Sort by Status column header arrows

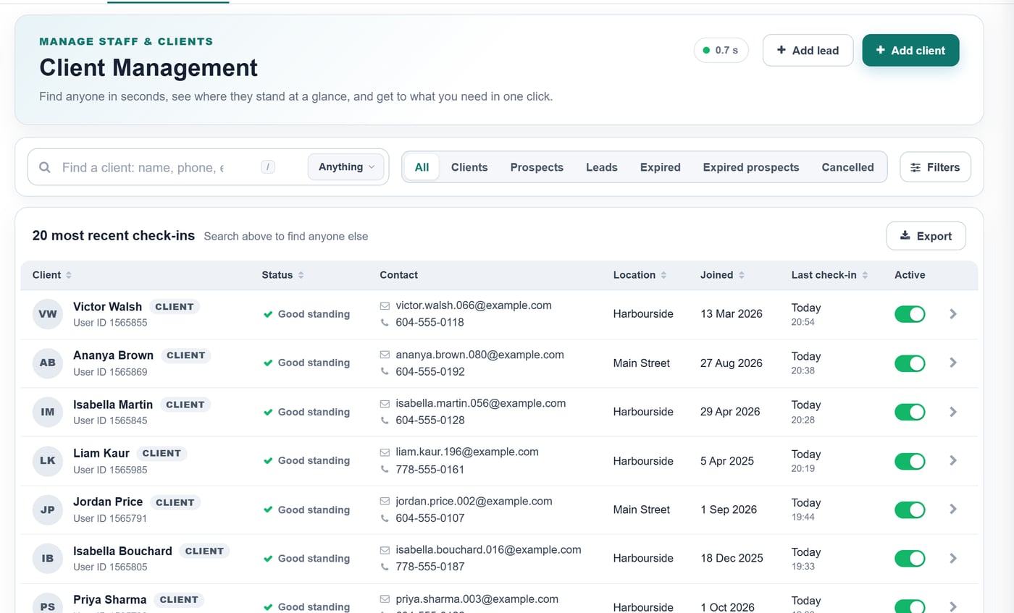pyautogui.click(x=301, y=275)
